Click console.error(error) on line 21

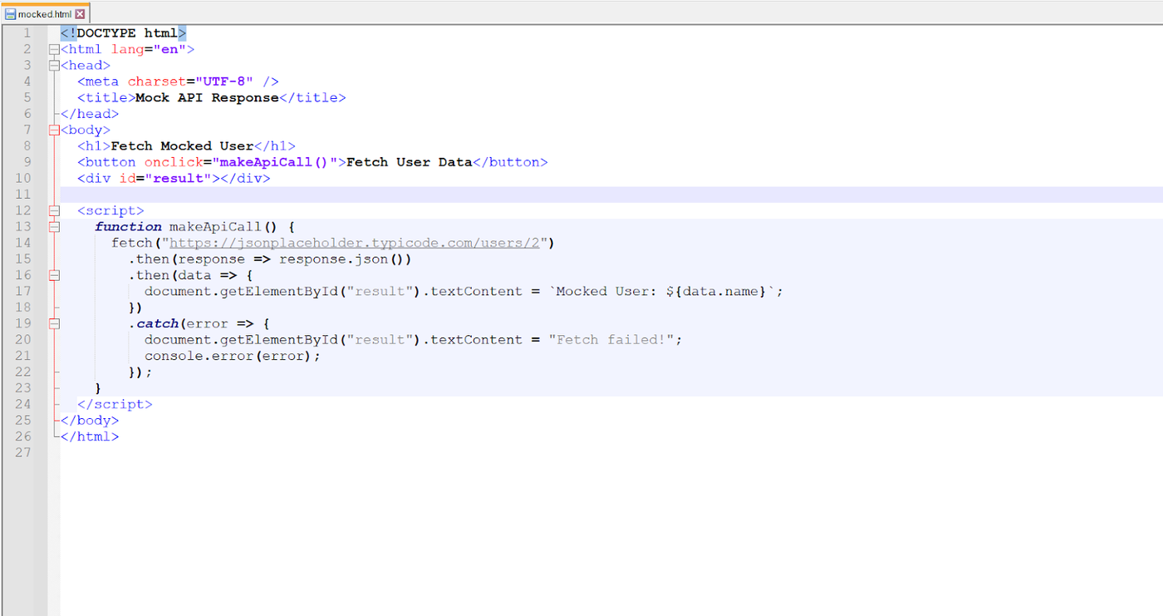228,356
